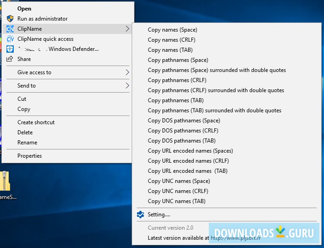Image resolution: width=324 pixels, height=248 pixels.
Task: Select ClipName quick access entry
Action: point(67,39)
